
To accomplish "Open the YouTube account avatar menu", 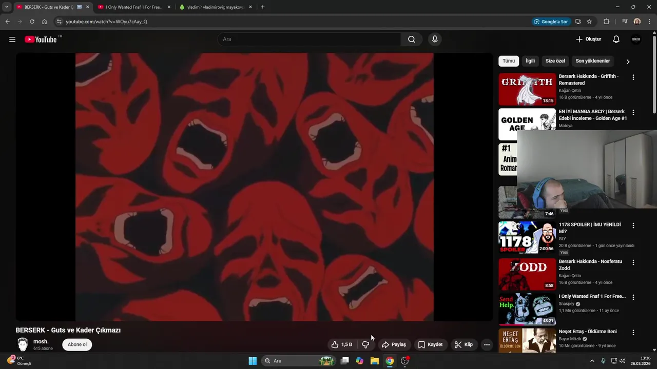I will coord(636,39).
